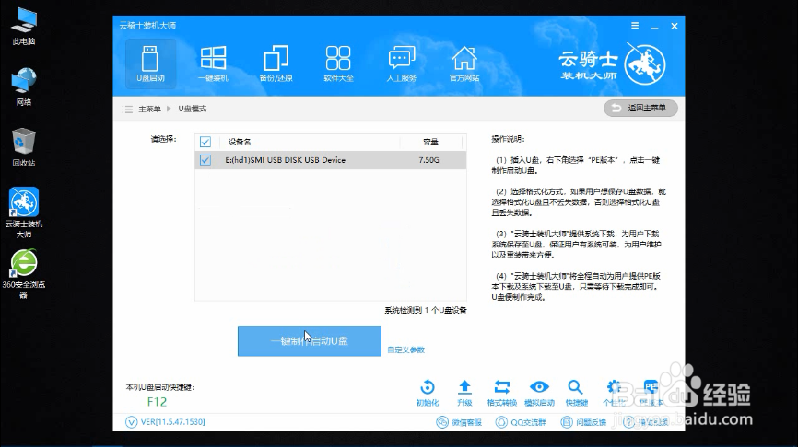Viewport: 798px width, 447px height.
Task: Open the 360安全浏览器 desktop shortcut
Action: (24, 274)
